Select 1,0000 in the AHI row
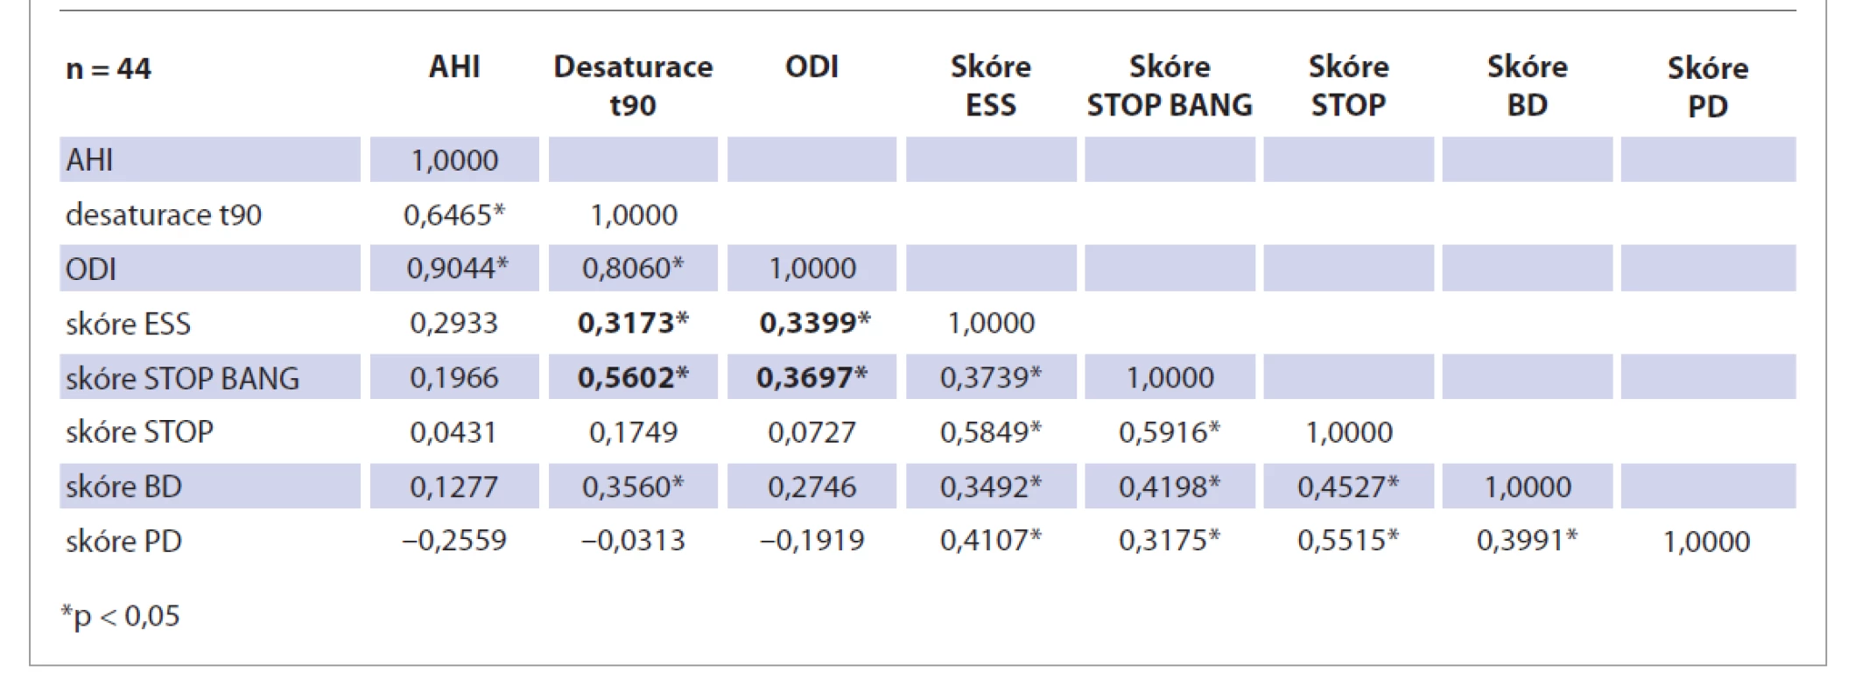 (x=454, y=160)
